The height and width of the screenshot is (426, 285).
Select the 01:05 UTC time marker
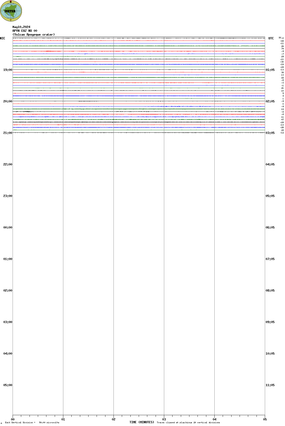click(x=270, y=70)
